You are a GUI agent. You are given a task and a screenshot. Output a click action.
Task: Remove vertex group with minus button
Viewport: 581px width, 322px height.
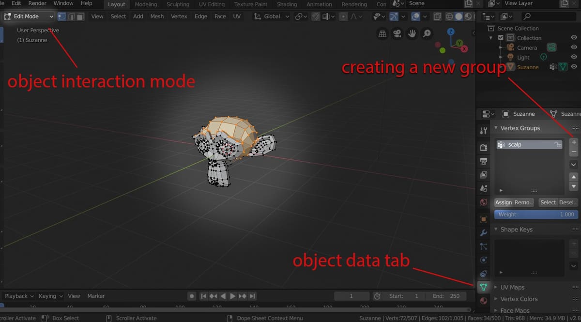click(574, 152)
